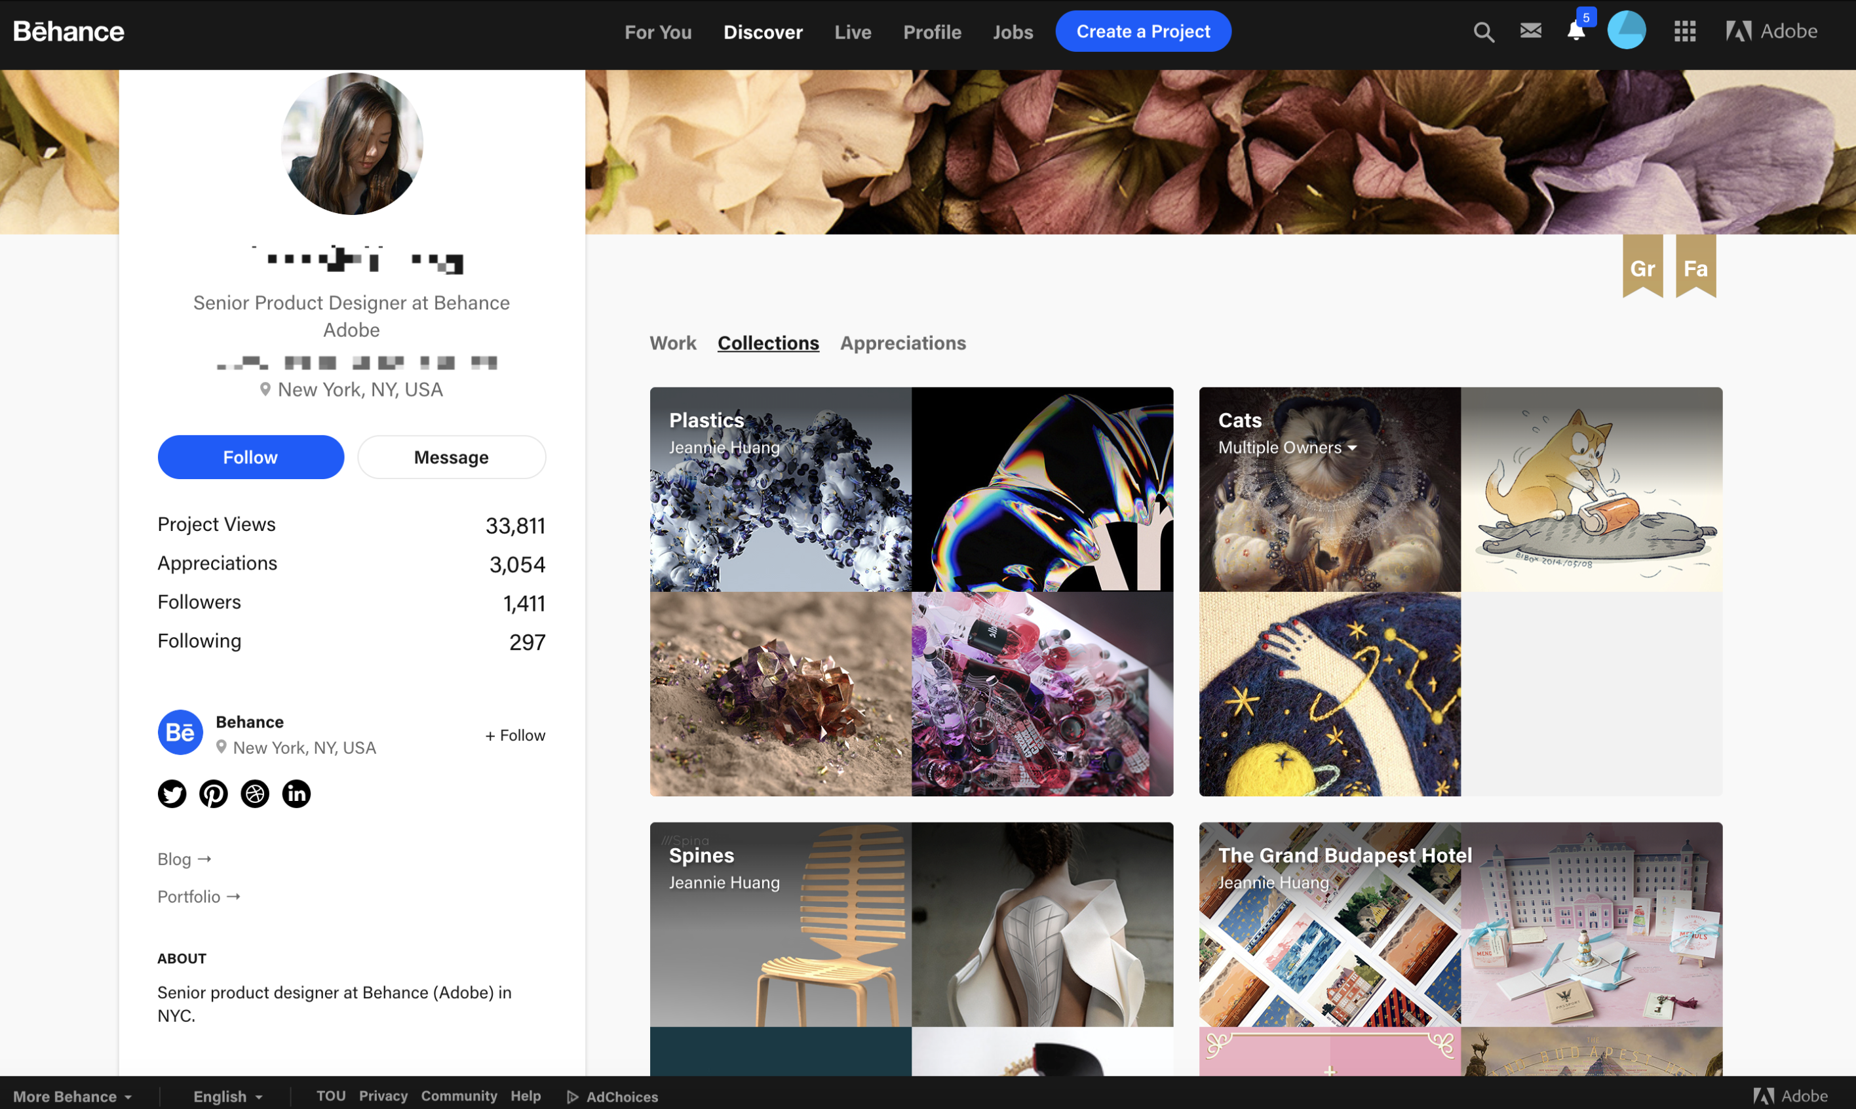Open the Plastics collection title
Viewport: 1856px width, 1109px height.
pos(706,420)
